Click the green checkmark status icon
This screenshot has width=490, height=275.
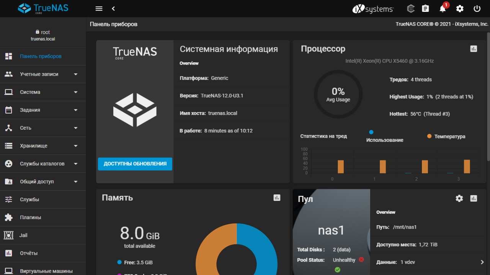point(337,270)
